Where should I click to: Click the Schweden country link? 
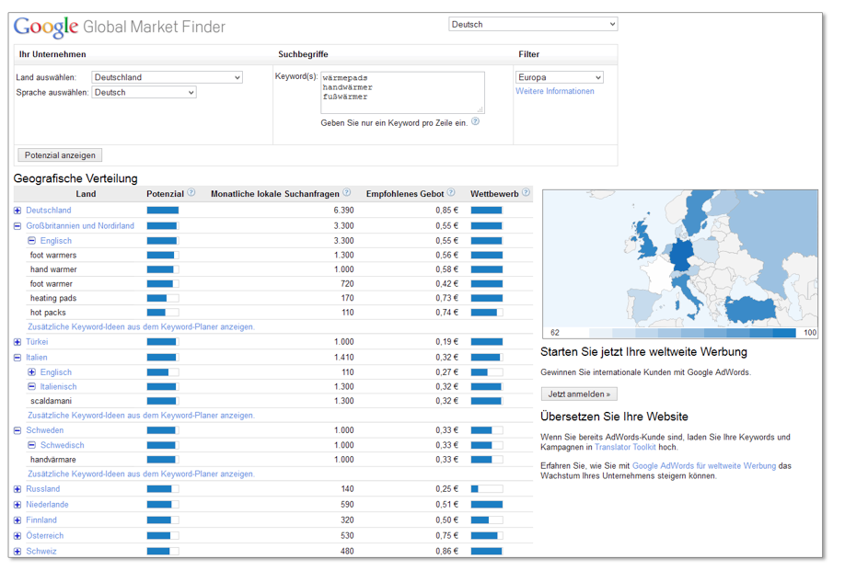pyautogui.click(x=45, y=430)
